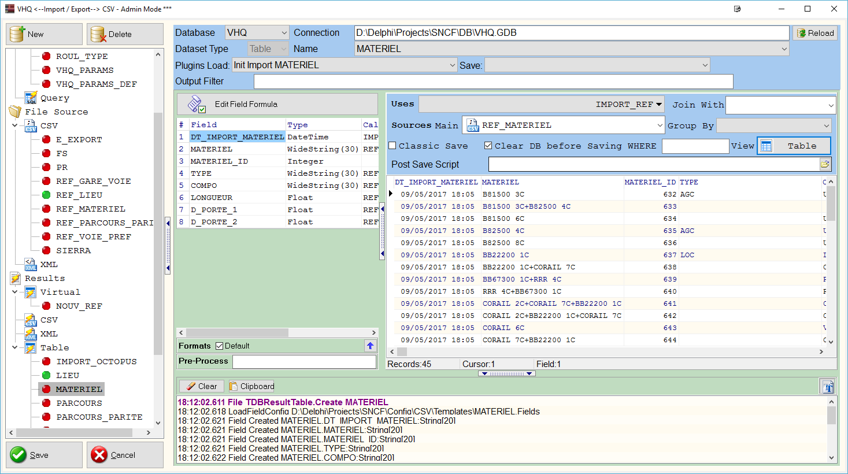
Task: Click the blue up arrow beside Formats
Action: (x=370, y=346)
